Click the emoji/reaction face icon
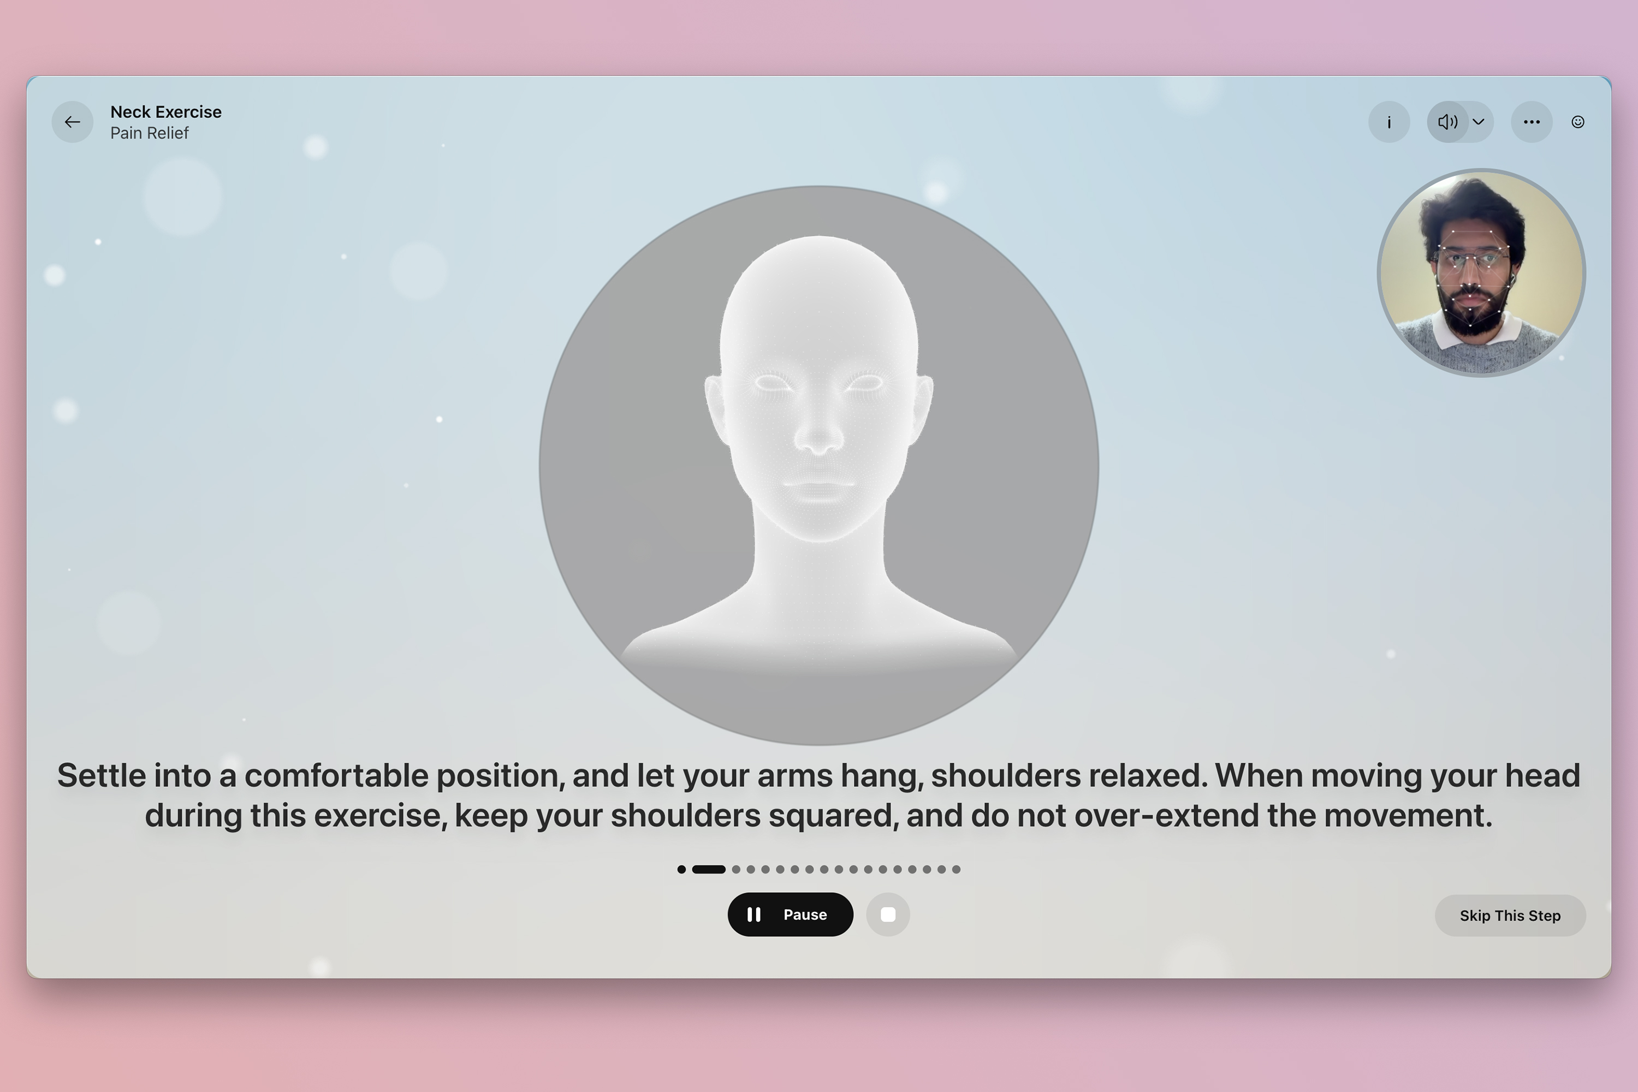Image resolution: width=1638 pixels, height=1092 pixels. 1578,122
